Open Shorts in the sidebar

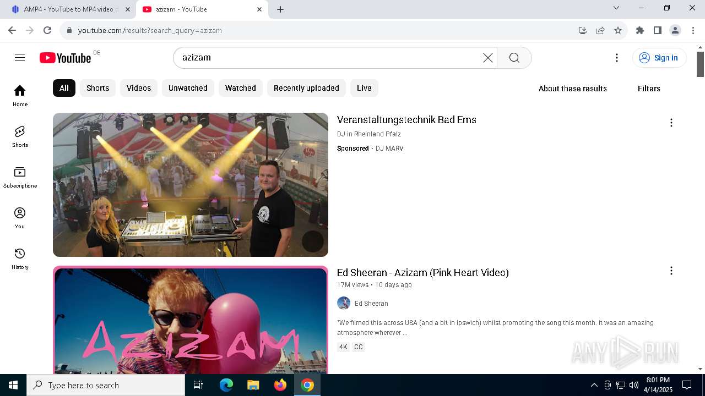coord(20,136)
